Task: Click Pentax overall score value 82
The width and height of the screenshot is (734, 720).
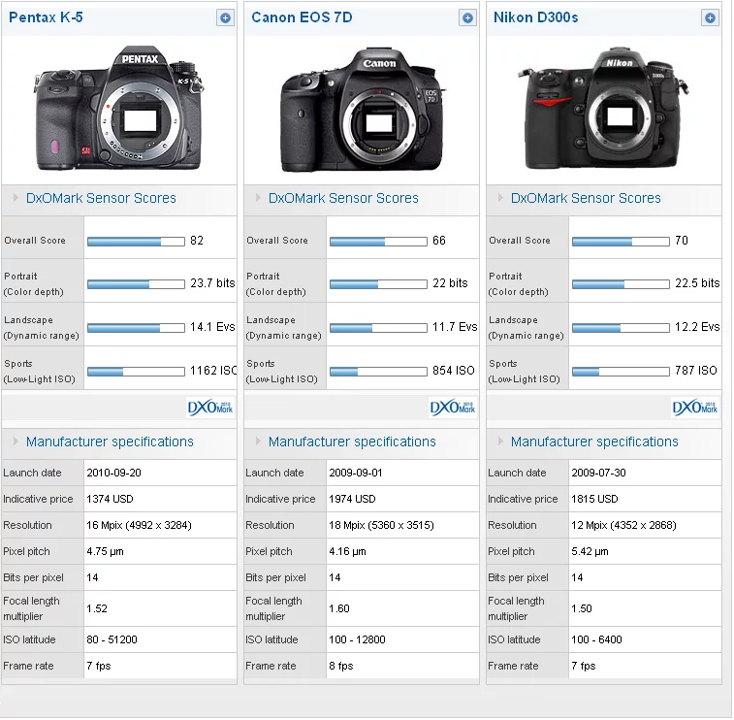Action: pyautogui.click(x=197, y=241)
